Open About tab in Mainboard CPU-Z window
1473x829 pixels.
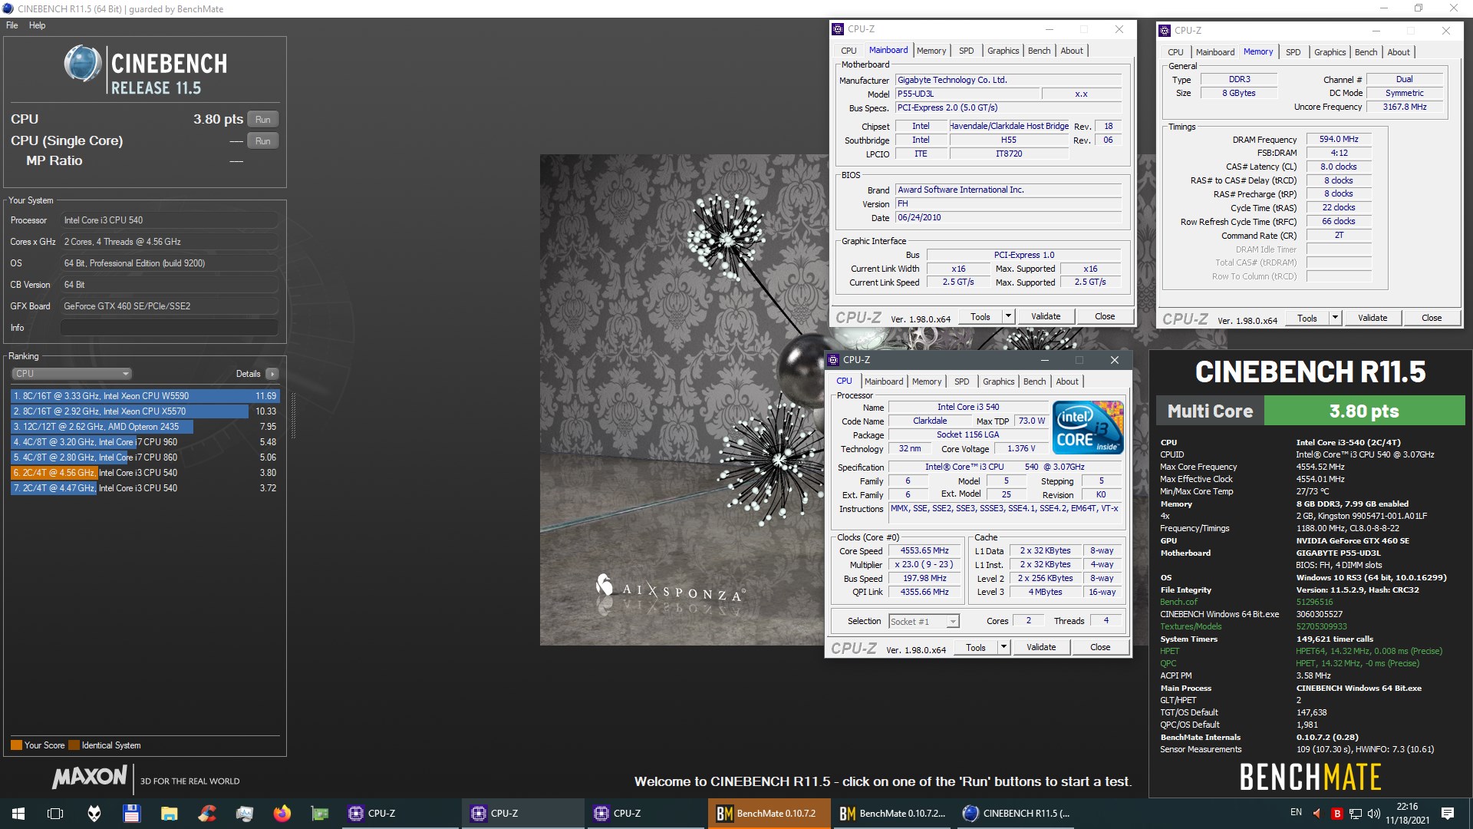tap(1072, 51)
